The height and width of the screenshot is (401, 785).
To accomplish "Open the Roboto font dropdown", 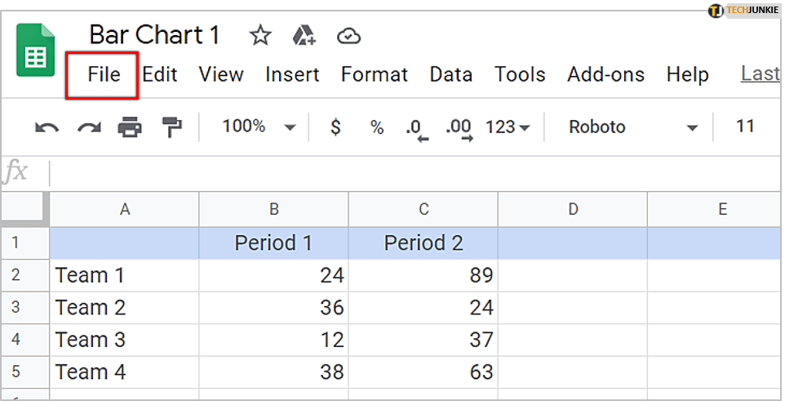I will [633, 127].
